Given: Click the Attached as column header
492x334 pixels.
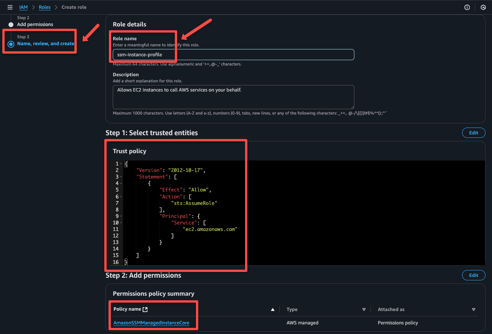Looking at the screenshot, I should tap(391, 309).
